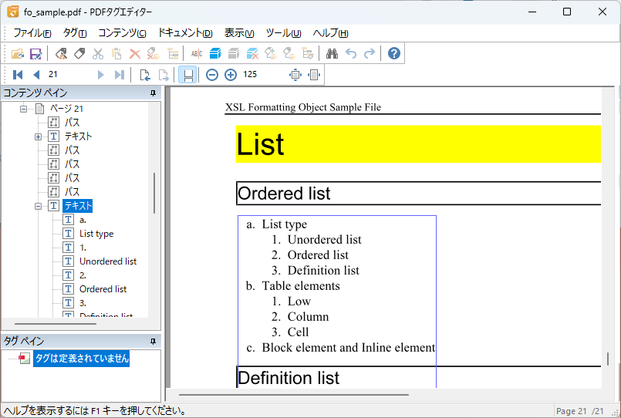Click the page with right arrow icon

coord(164,74)
